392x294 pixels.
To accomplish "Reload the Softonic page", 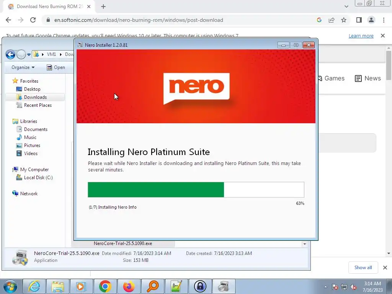I will coord(33,20).
